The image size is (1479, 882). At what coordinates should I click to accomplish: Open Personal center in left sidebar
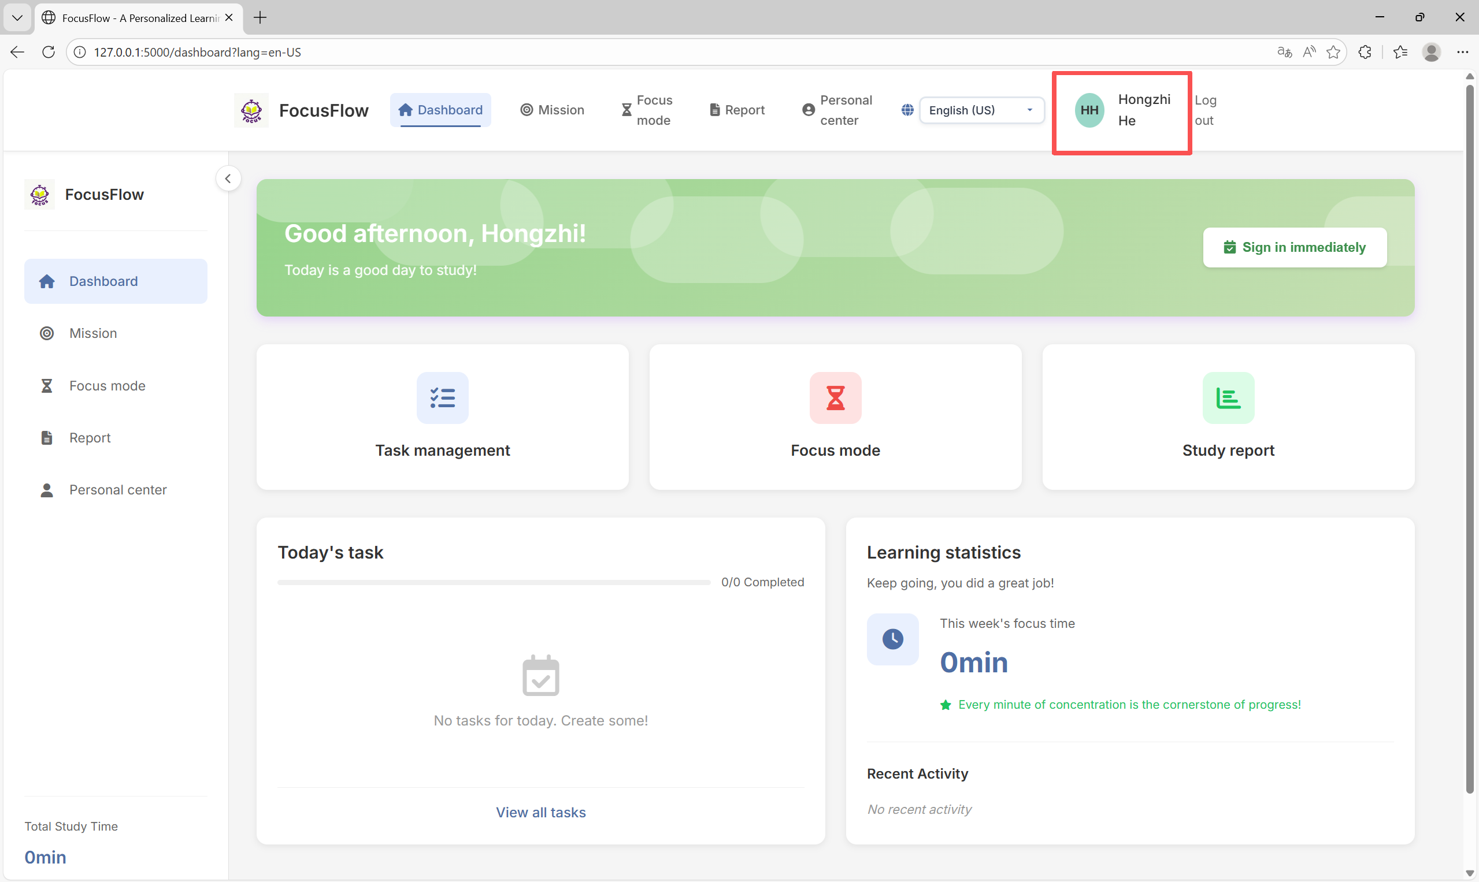pos(117,490)
